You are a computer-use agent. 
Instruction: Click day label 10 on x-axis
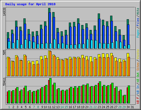coord(45,107)
